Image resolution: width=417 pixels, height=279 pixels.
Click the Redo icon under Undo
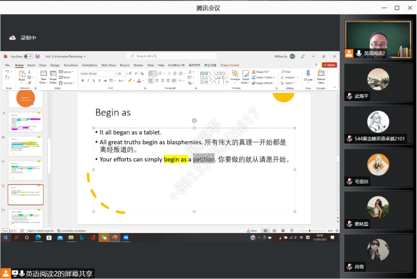(8, 78)
